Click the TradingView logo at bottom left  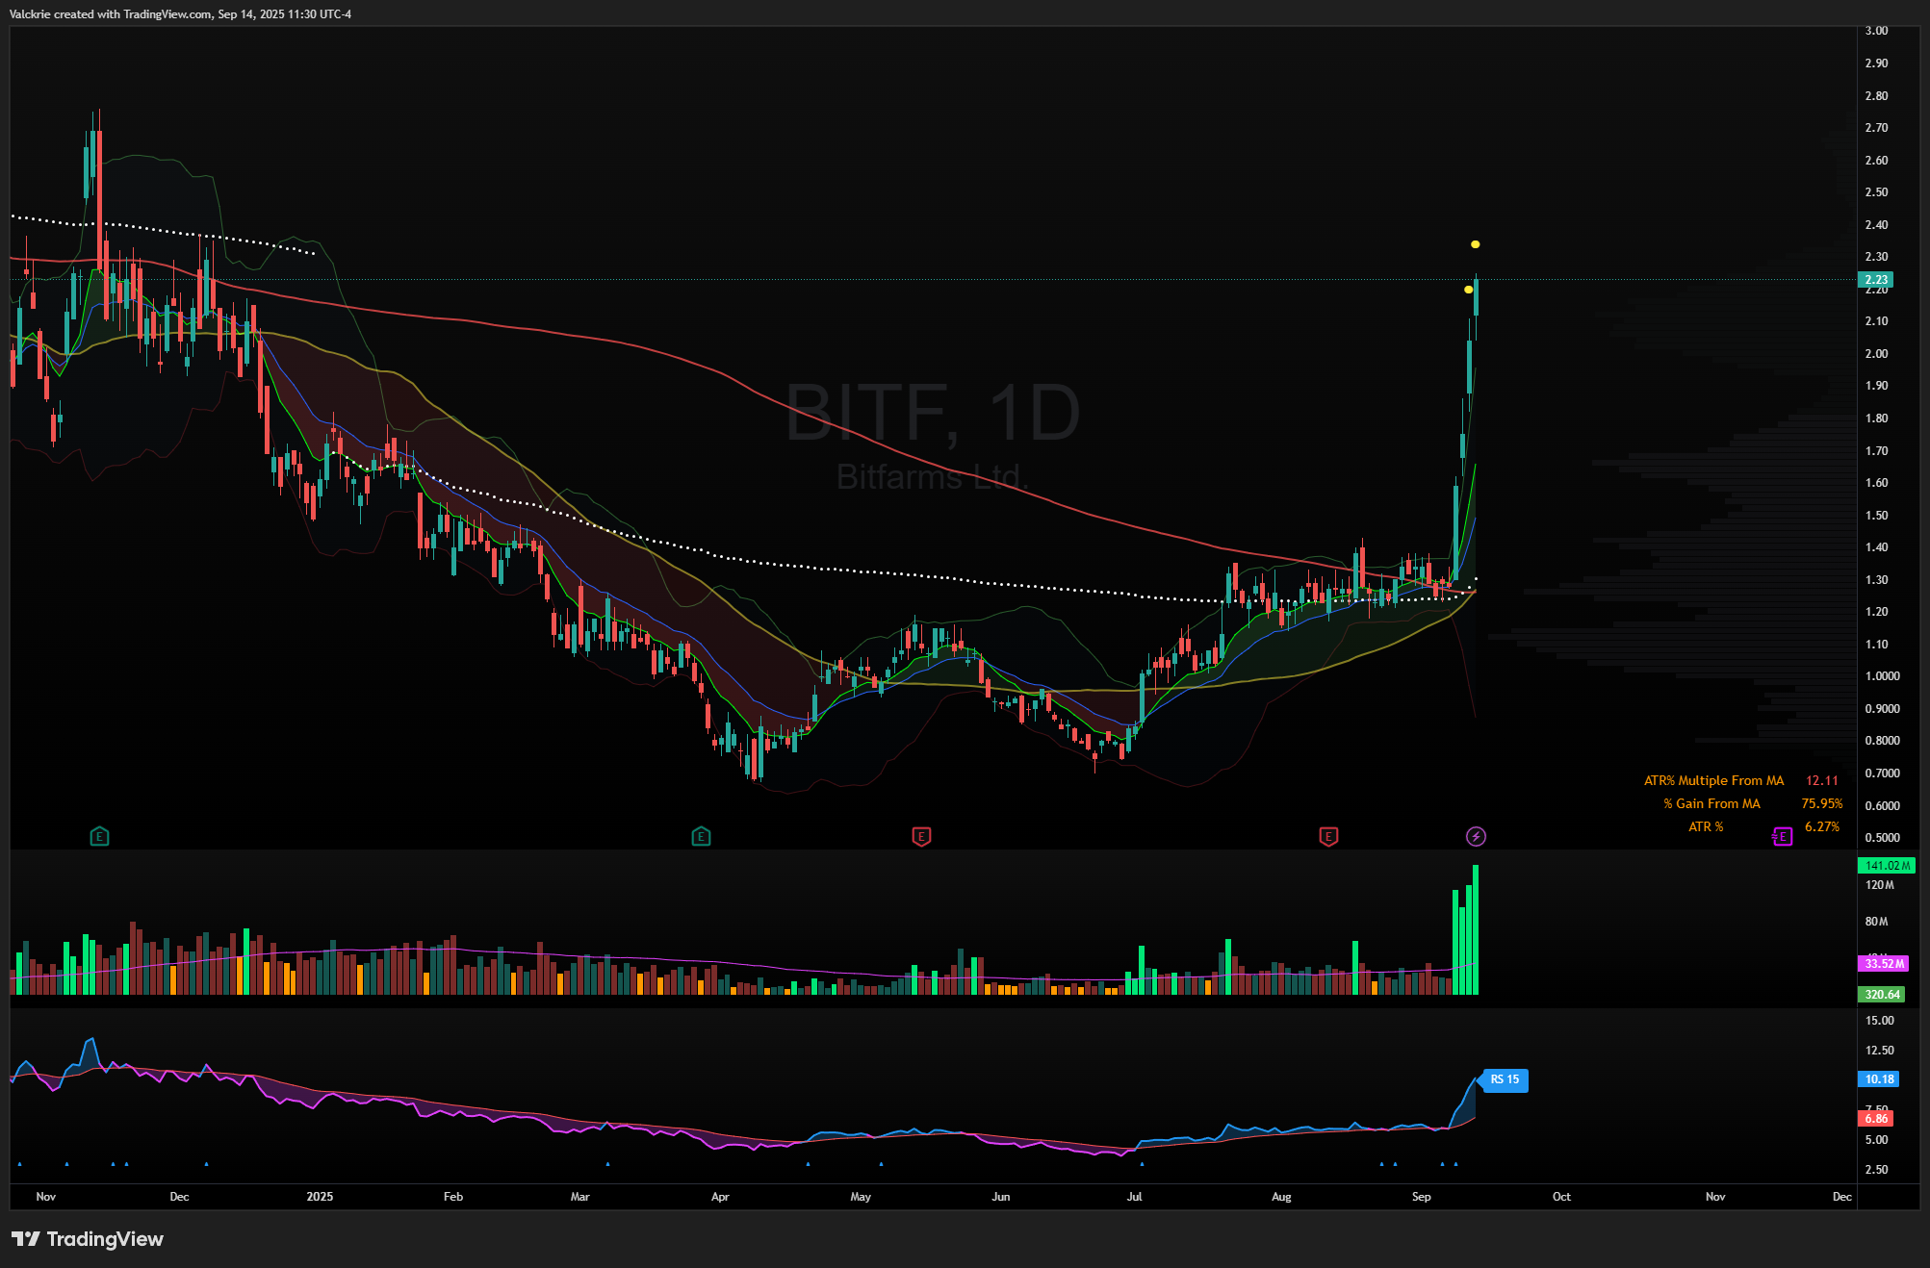88,1239
